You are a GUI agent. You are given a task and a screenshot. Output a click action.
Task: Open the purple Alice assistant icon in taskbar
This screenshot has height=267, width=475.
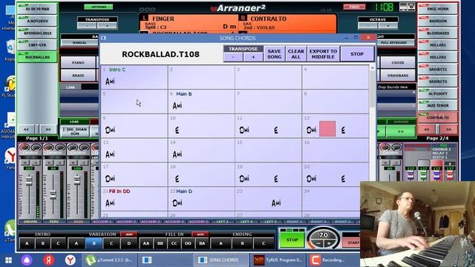27,260
